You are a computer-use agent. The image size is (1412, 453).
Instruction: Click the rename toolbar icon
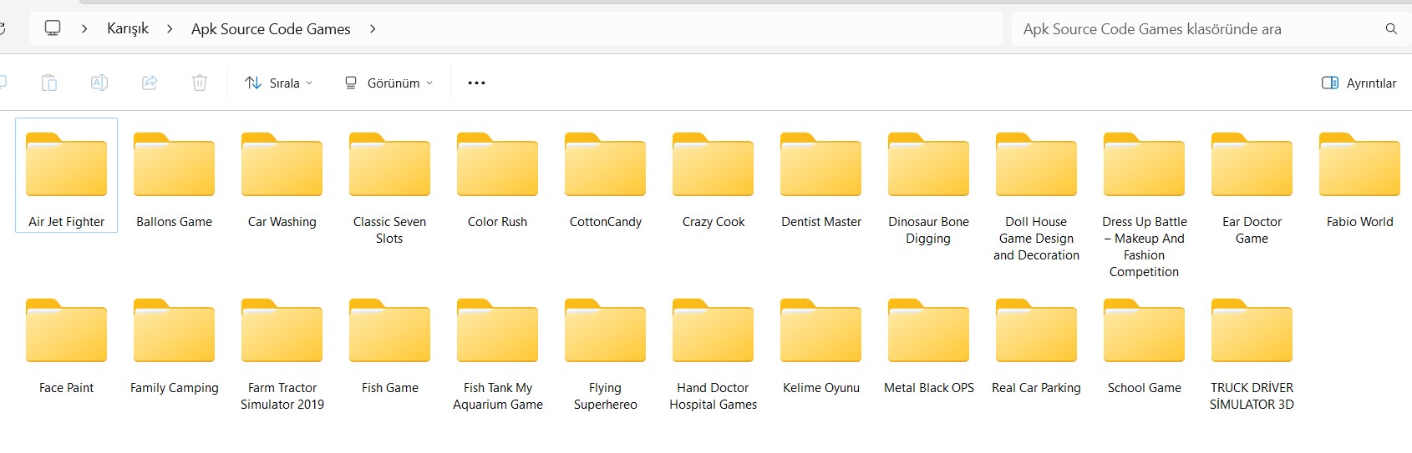(x=99, y=83)
